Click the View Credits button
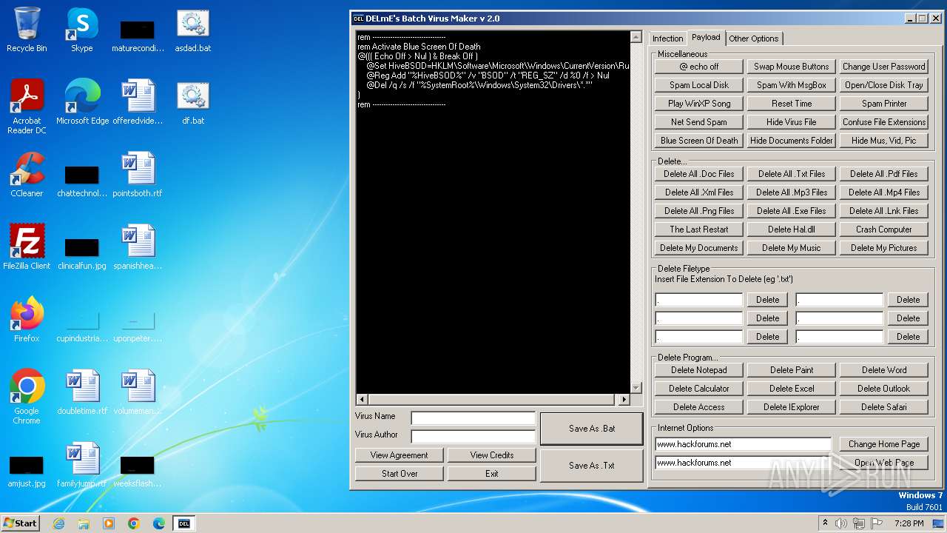 coord(492,455)
